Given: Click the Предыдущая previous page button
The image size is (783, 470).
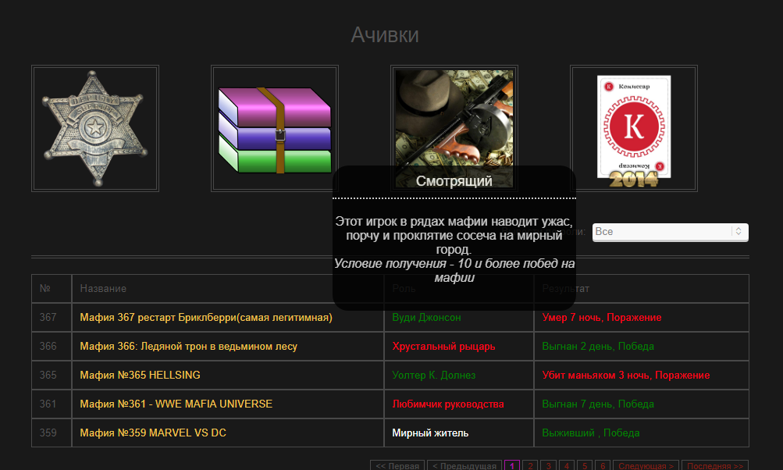Looking at the screenshot, I should pyautogui.click(x=464, y=465).
